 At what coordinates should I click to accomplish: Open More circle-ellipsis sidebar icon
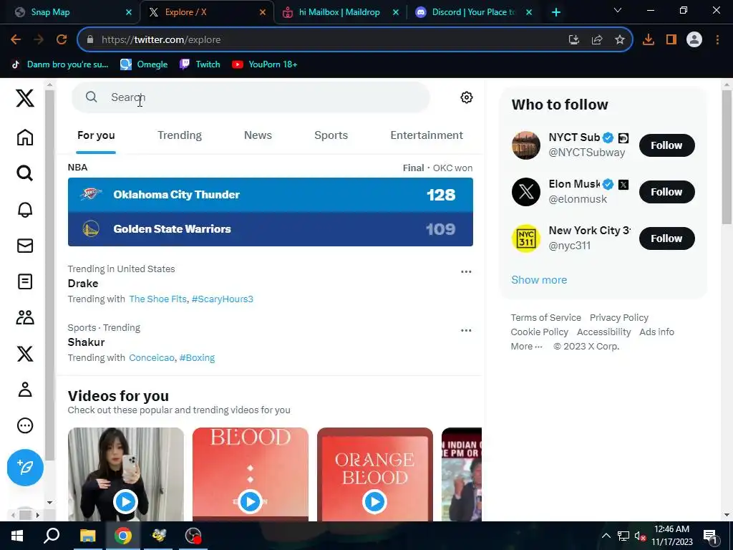25,425
